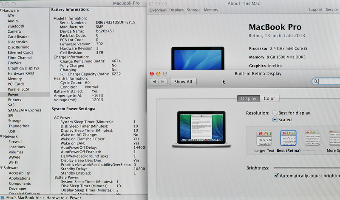
Task: Select FireWire in the sidebar
Action: [x=15, y=63]
